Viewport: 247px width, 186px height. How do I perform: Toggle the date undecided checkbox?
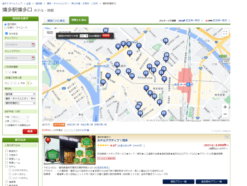pos(7,34)
